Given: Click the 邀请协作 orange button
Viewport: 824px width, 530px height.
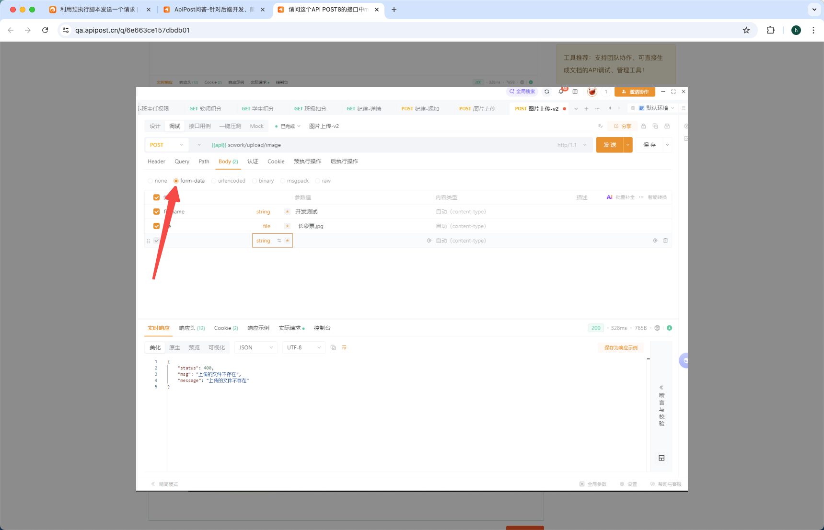Looking at the screenshot, I should click(x=635, y=92).
